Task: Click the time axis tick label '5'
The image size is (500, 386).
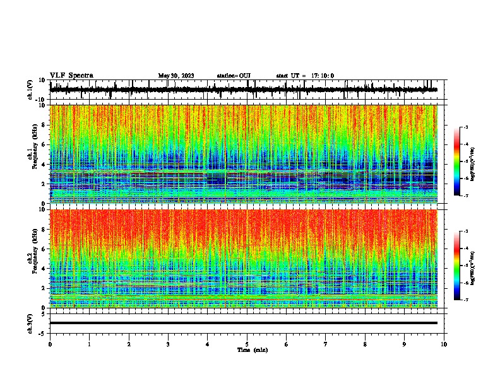Action: pos(247,344)
